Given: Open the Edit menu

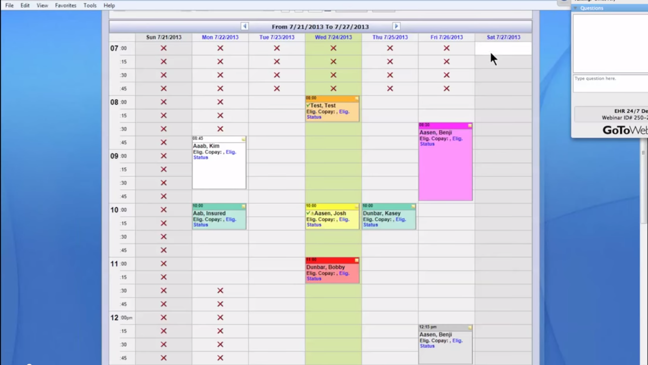Looking at the screenshot, I should pyautogui.click(x=25, y=5).
